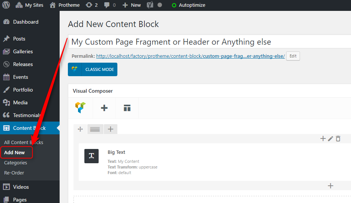Prepend an element with column plus icon

coord(323,139)
